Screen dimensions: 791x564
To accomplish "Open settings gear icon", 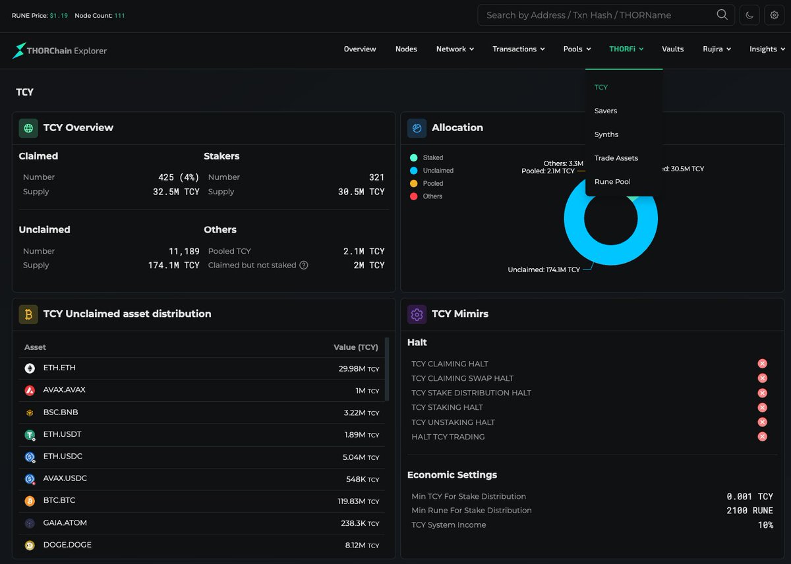I will (x=775, y=15).
